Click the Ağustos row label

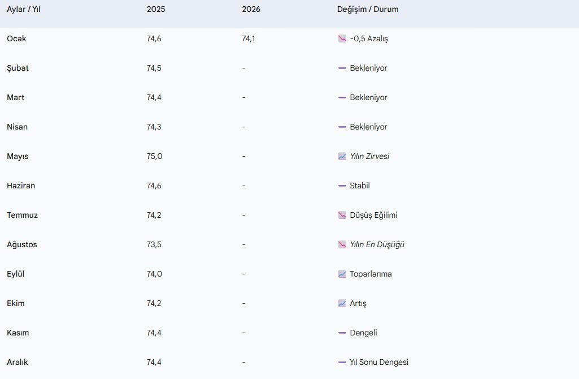[21, 245]
